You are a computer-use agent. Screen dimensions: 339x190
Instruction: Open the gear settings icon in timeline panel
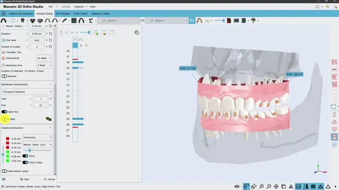[x=136, y=32]
